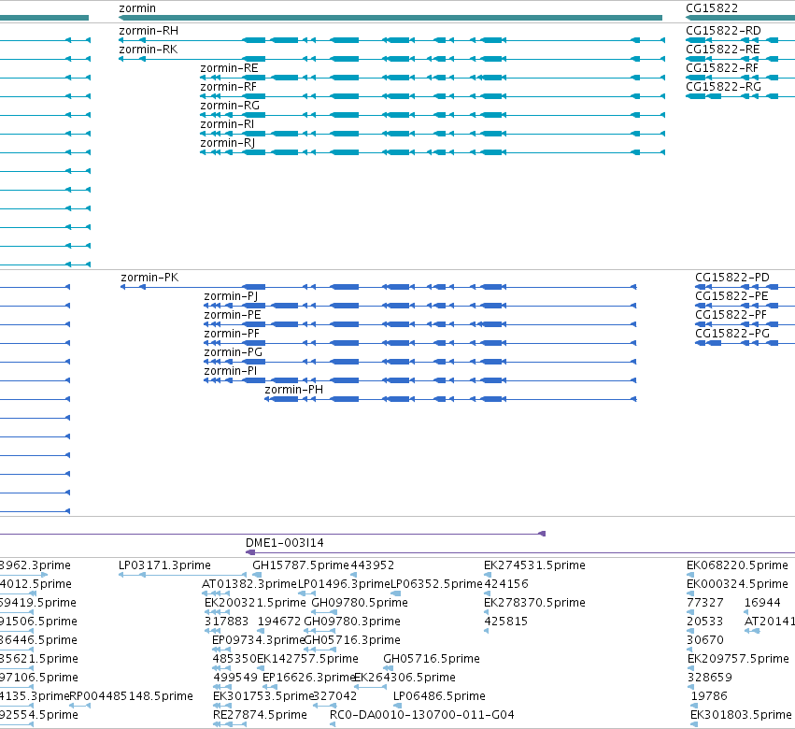Select the EK301753.5prime EST label

263,696
